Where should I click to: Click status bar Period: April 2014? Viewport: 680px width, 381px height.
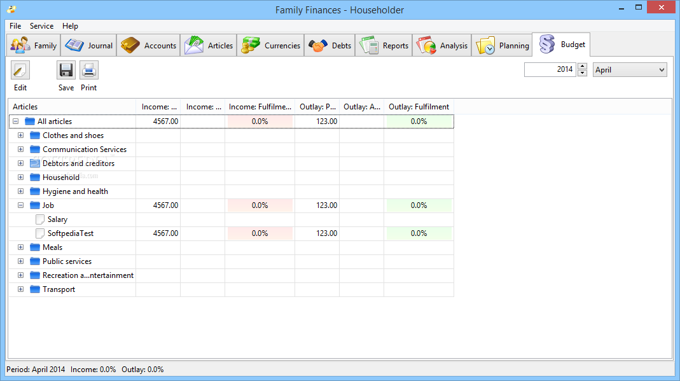(x=36, y=370)
